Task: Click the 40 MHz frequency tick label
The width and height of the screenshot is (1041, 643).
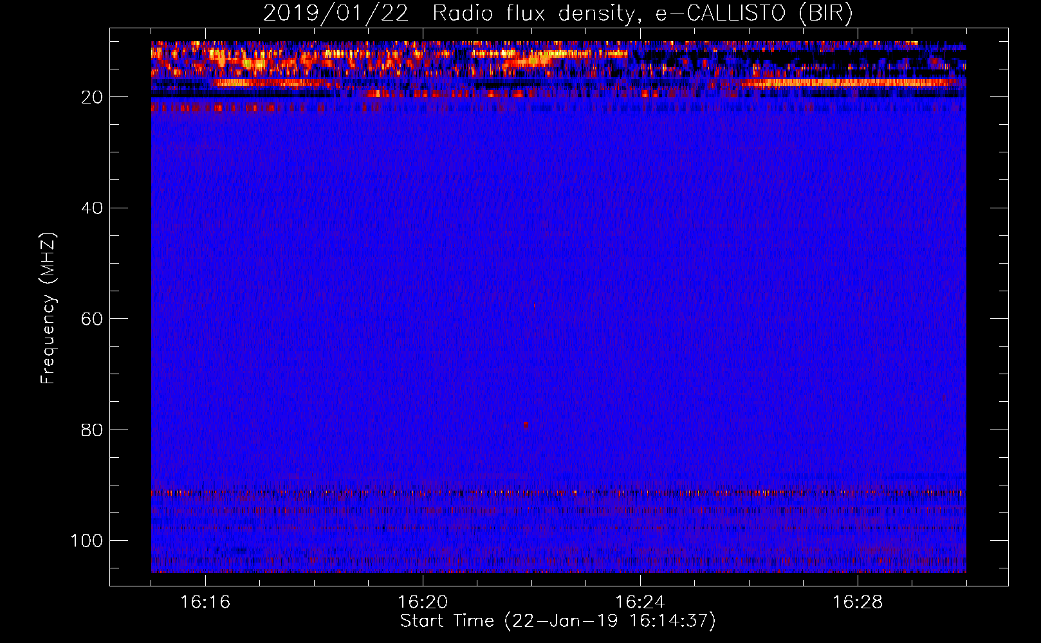Action: click(x=92, y=208)
